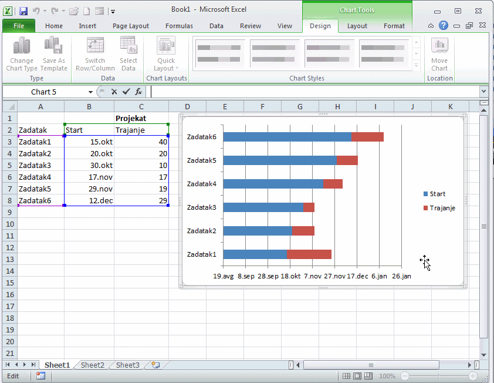Switch to Normal view in status bar
Screen dimensions: 494x383
(347, 376)
